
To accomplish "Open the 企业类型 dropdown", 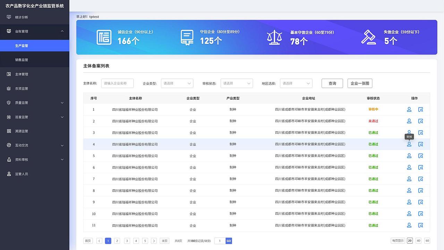I will (x=177, y=83).
